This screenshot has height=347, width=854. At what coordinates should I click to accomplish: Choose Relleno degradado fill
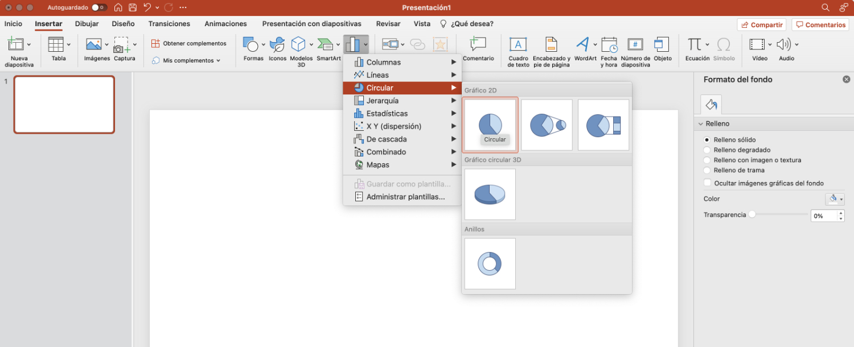pyautogui.click(x=707, y=150)
